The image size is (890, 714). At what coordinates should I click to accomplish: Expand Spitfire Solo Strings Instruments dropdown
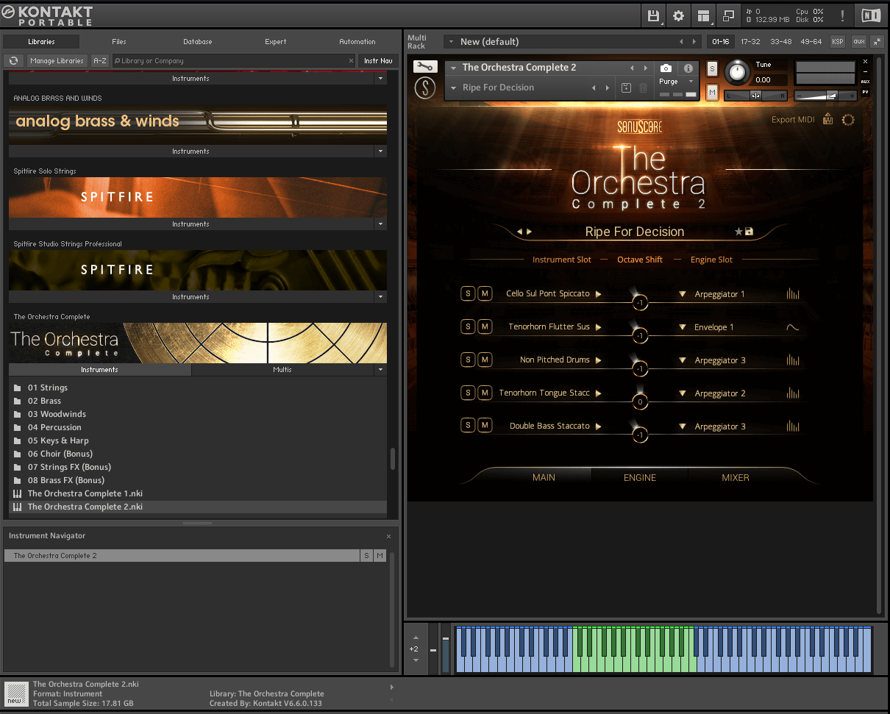point(380,224)
